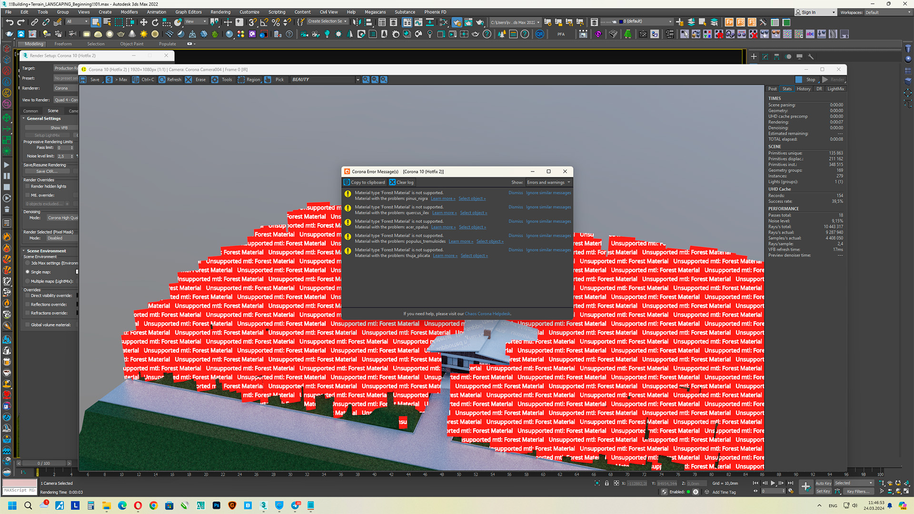Open the Megascans menu
The height and width of the screenshot is (514, 914).
(375, 12)
